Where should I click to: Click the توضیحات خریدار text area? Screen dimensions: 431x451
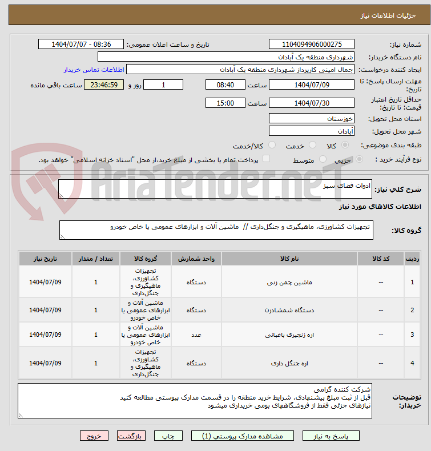pos(195,401)
